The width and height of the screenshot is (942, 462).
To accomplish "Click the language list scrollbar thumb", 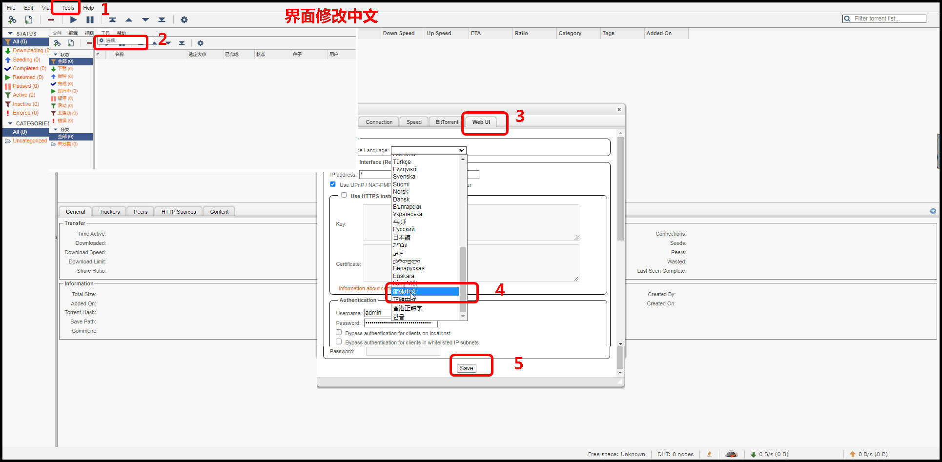I will pyautogui.click(x=463, y=280).
